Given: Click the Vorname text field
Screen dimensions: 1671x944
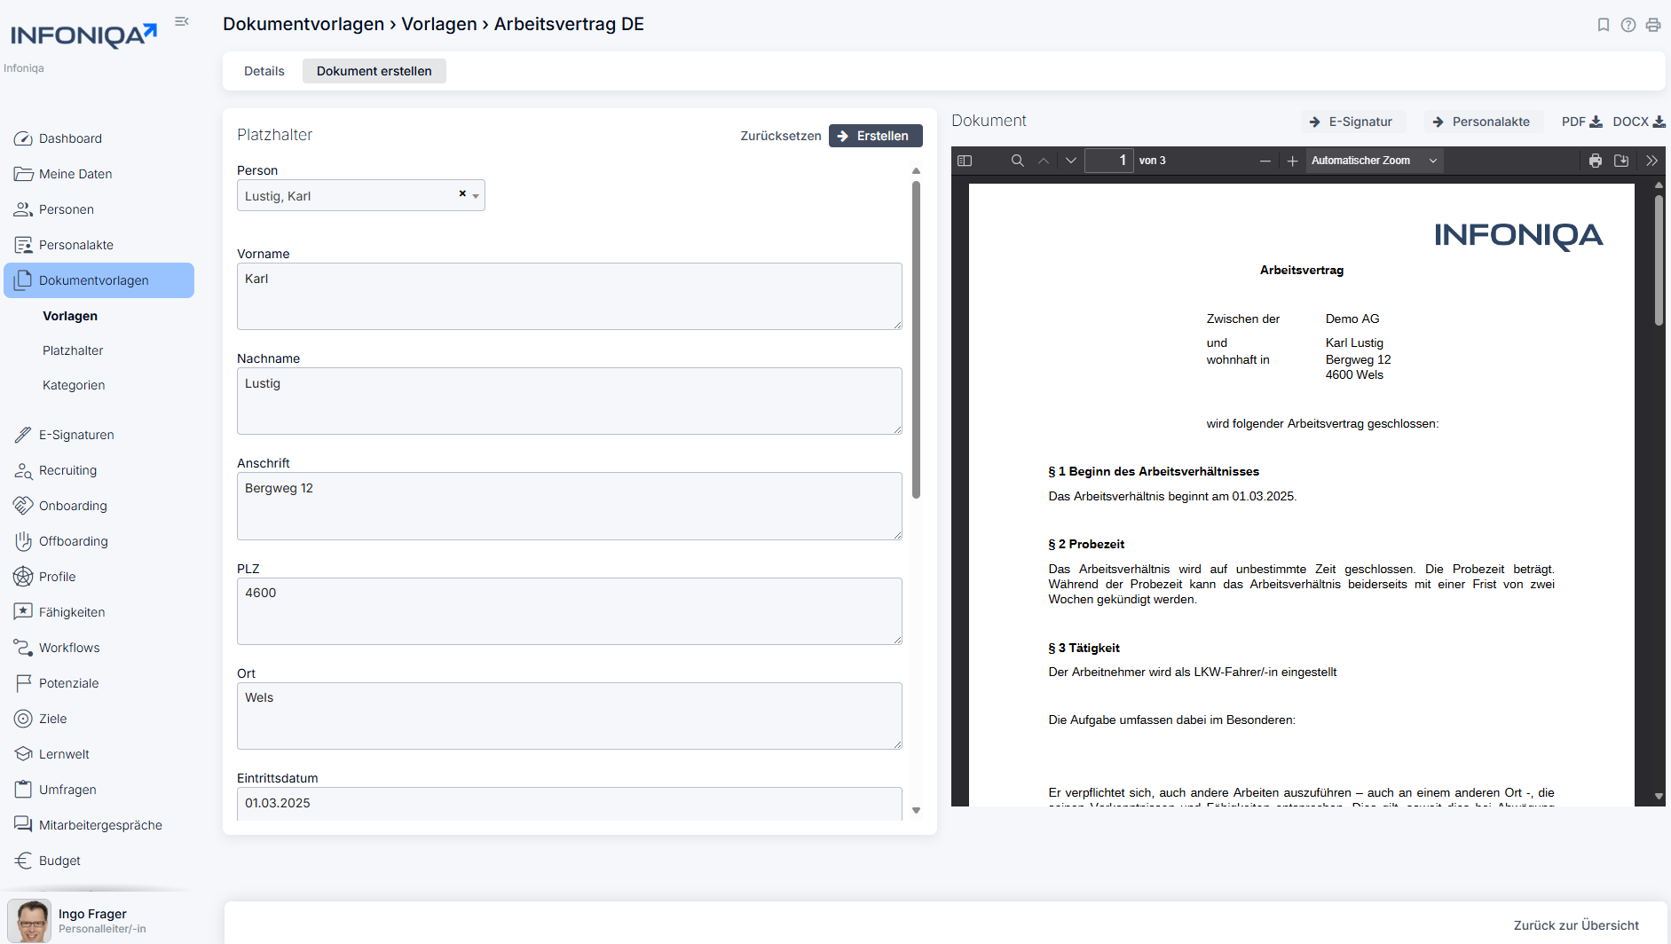Looking at the screenshot, I should coord(570,296).
